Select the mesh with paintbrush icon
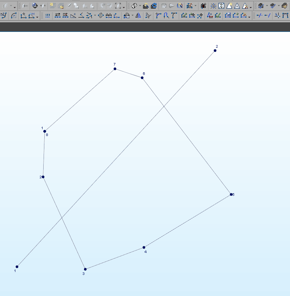Screen dimensions: 290x296 tap(284, 6)
